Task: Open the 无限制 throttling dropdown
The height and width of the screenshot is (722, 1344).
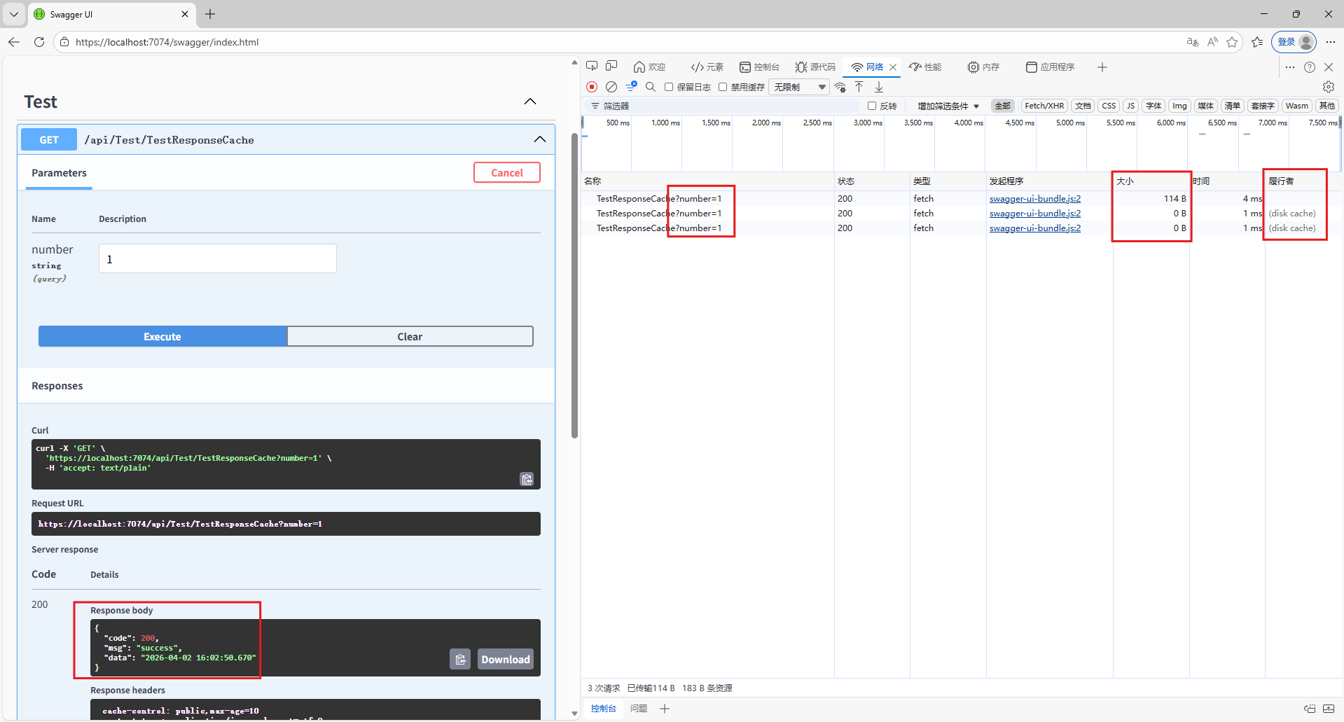Action: (x=799, y=87)
